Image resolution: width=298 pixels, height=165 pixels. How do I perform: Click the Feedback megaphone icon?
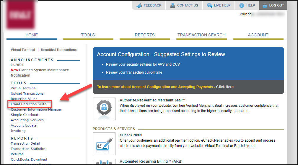(x=139, y=5)
